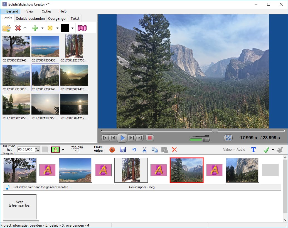
Task: Click the gray brush icon at toolbar end
Action: pyautogui.click(x=280, y=150)
